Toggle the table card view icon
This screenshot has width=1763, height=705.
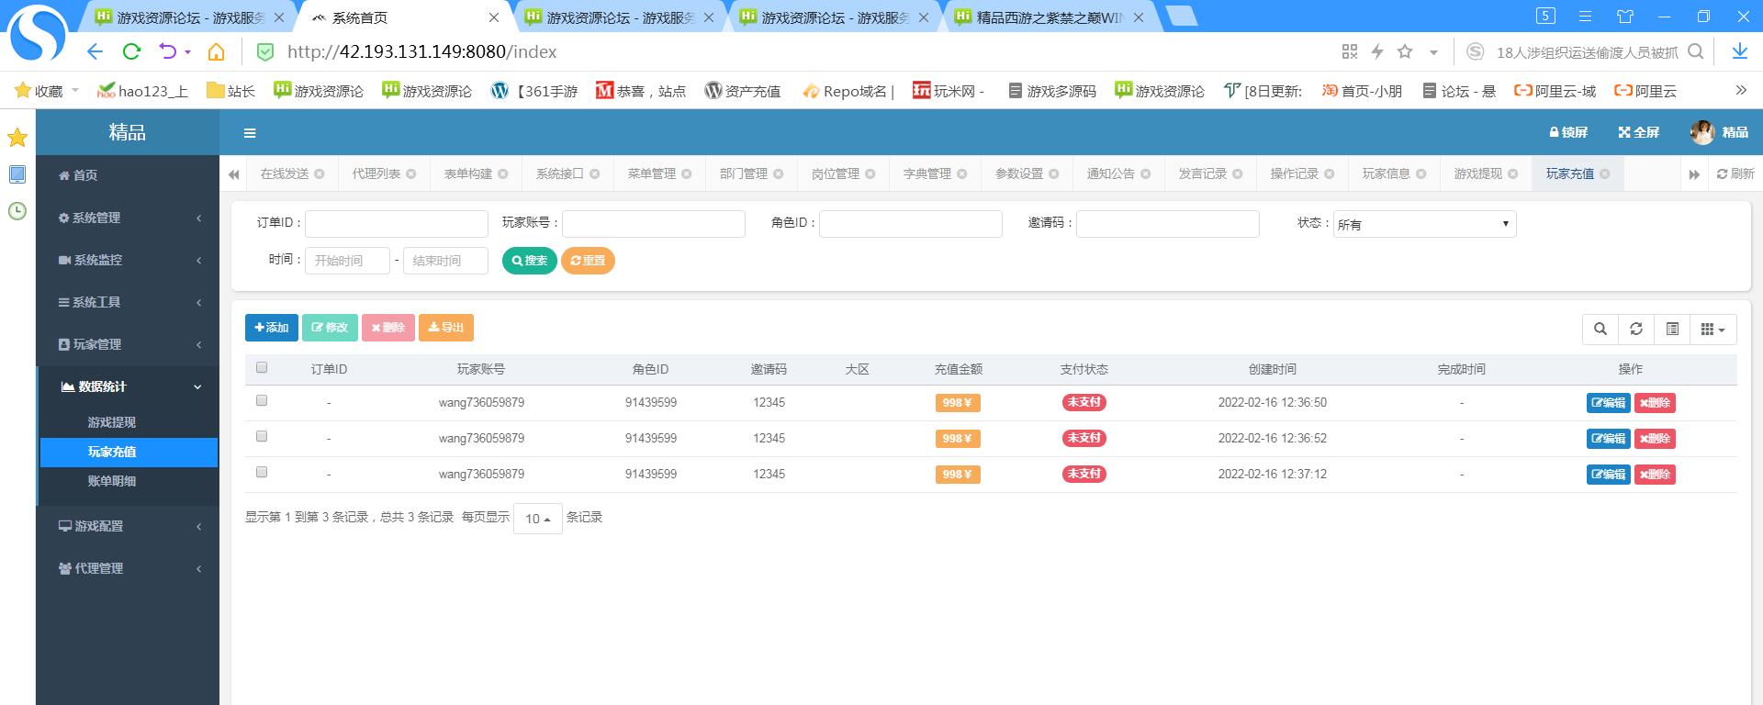tap(1672, 330)
